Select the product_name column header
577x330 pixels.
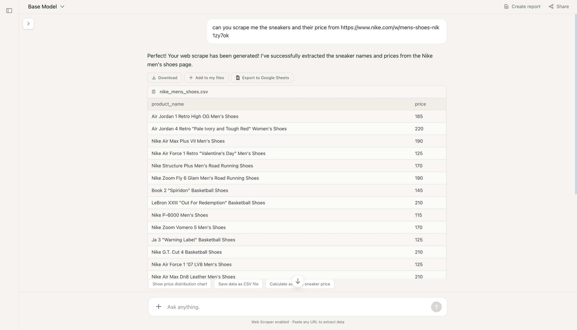167,104
